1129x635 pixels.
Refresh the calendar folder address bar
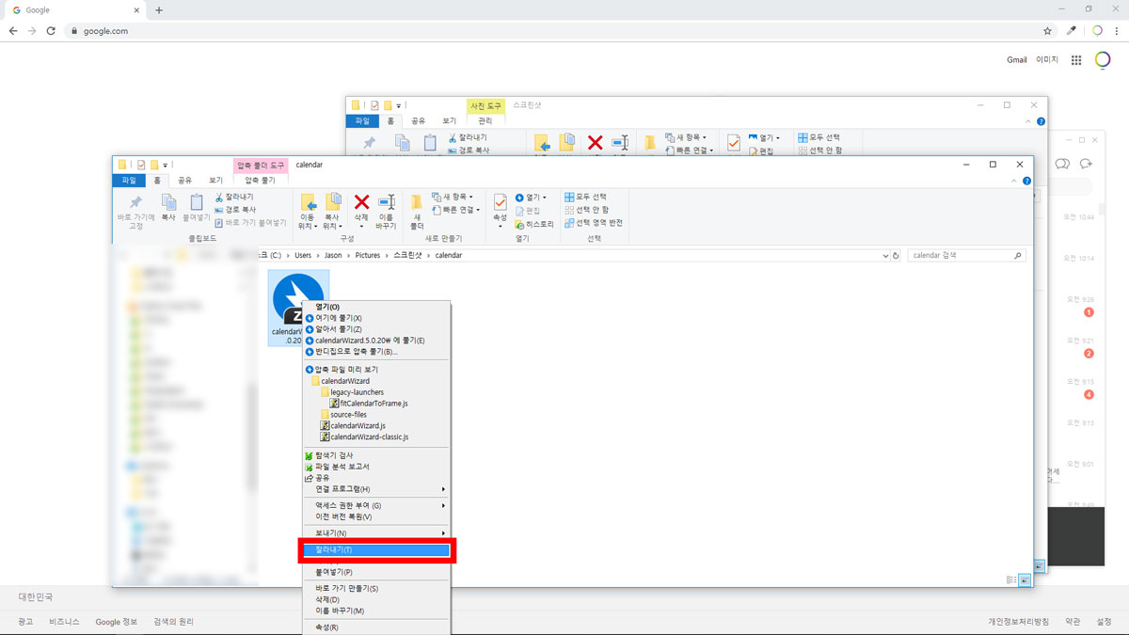[897, 255]
